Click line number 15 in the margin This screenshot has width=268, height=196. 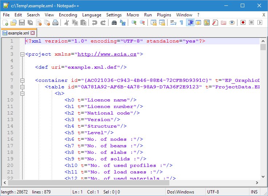(x=10, y=133)
